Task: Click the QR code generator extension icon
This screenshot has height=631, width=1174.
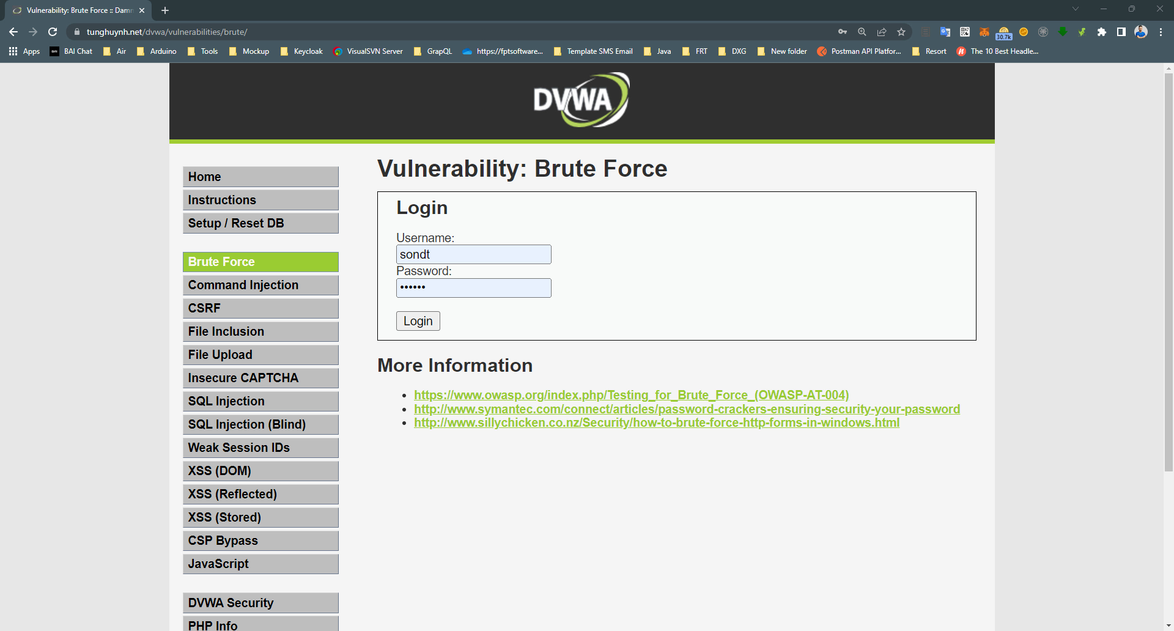Action: (964, 32)
